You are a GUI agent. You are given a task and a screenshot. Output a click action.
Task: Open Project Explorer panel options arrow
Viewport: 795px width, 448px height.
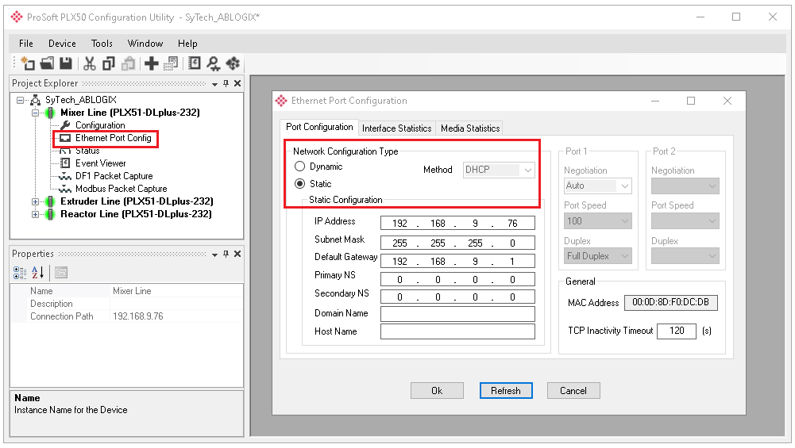(x=215, y=84)
